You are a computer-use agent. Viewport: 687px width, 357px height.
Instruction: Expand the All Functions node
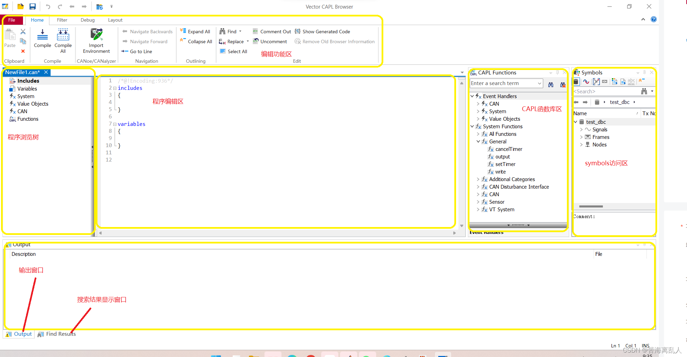(478, 134)
